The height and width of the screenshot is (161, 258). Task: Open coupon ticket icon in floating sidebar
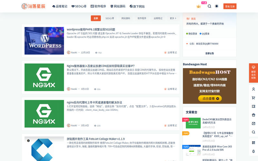[253, 106]
